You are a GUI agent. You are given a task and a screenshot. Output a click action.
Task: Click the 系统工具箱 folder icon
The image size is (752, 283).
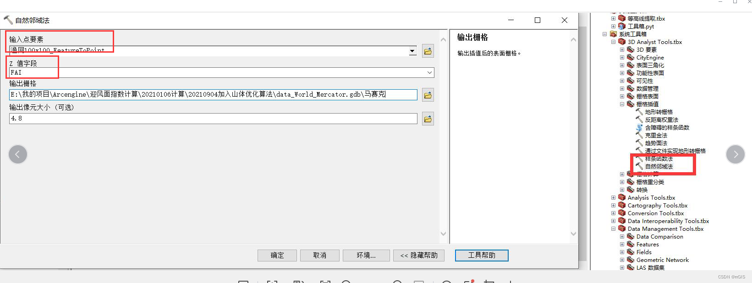[613, 34]
